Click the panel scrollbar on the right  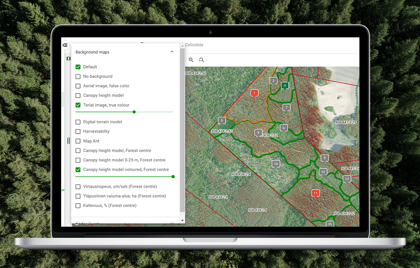pos(182,129)
